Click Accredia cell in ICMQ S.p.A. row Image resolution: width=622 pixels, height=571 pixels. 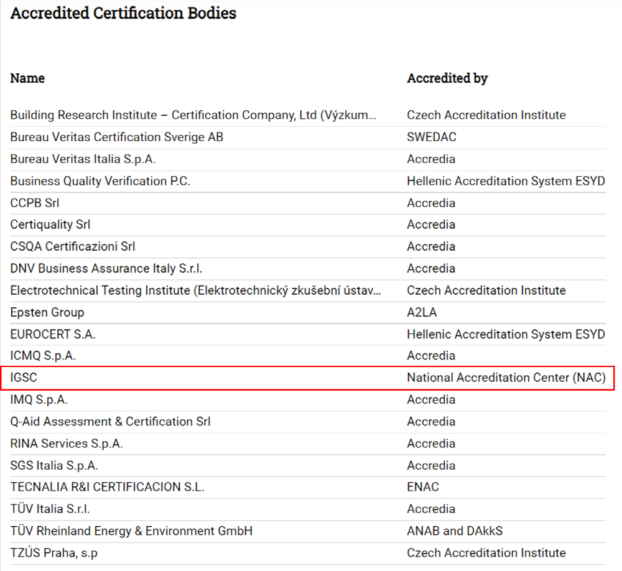(431, 356)
